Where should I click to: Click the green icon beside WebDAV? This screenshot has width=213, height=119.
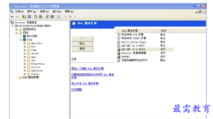(x=119, y=57)
